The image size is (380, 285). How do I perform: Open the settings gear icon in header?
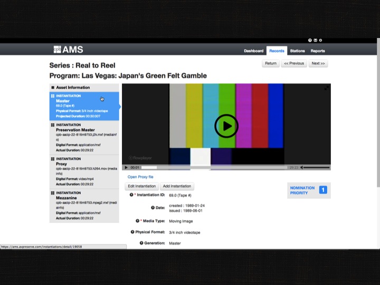tap(320, 40)
